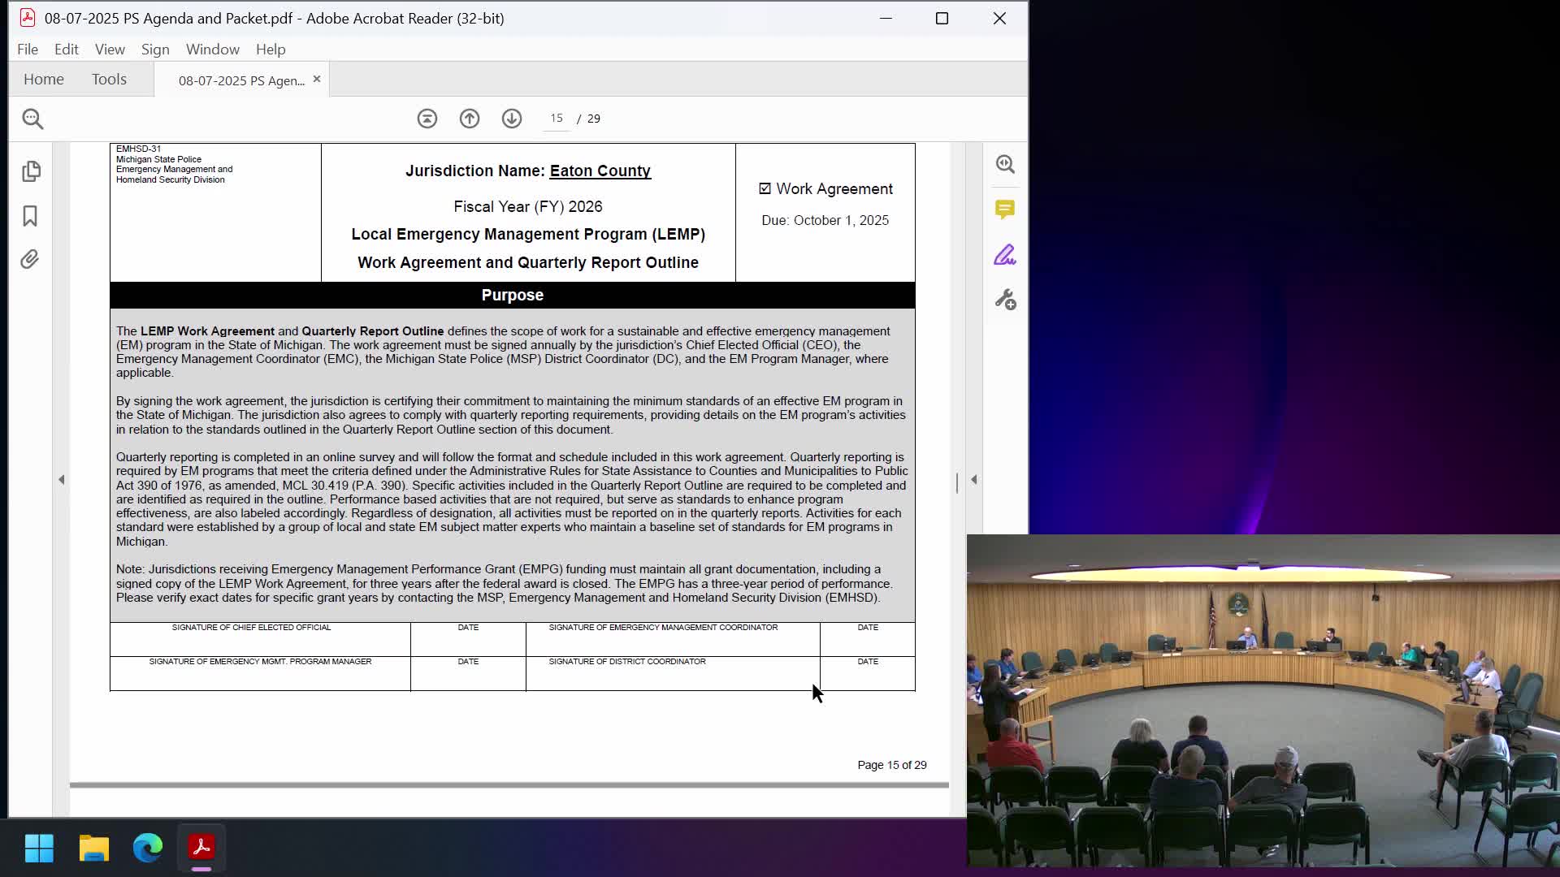
Task: Toggle the Work Agreement checkbox
Action: (x=765, y=188)
